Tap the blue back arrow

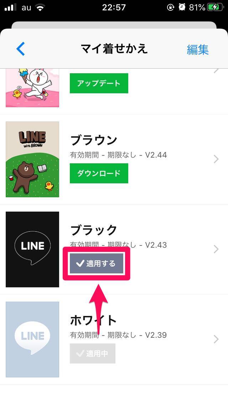(x=21, y=49)
